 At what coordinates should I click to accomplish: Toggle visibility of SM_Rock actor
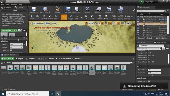tap(138, 35)
